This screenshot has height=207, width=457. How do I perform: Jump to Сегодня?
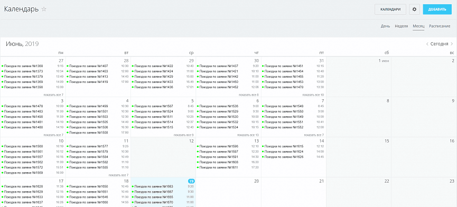pos(439,44)
